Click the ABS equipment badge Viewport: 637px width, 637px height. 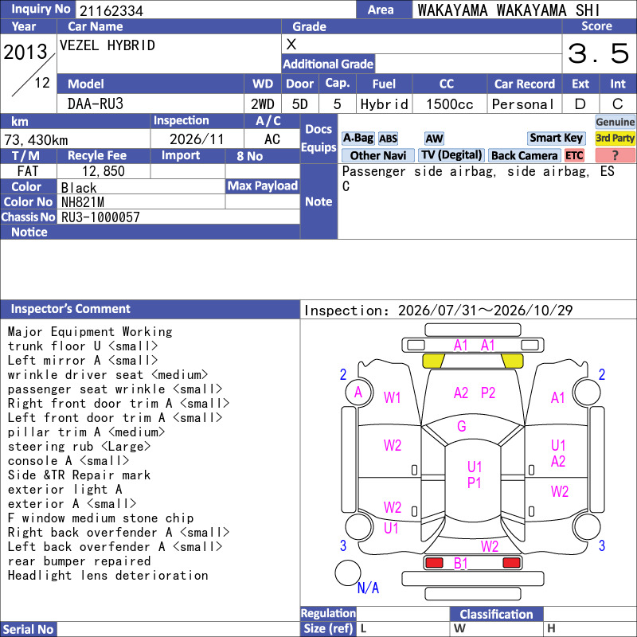point(388,139)
